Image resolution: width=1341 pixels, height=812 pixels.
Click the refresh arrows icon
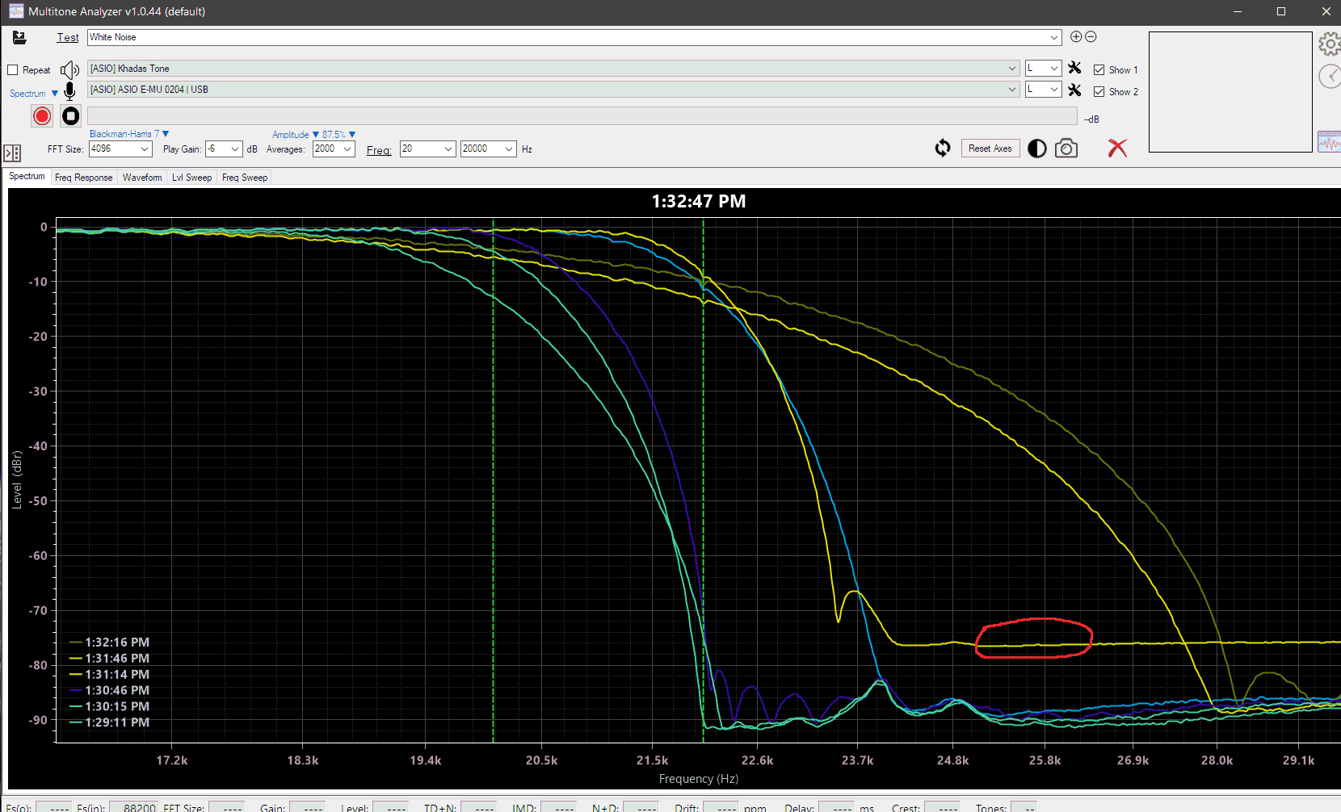[943, 149]
